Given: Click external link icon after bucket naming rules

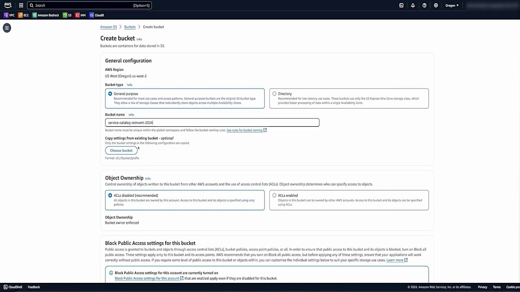Looking at the screenshot, I should click(265, 130).
